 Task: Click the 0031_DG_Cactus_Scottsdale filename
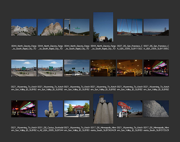pyautogui.click(x=51, y=129)
